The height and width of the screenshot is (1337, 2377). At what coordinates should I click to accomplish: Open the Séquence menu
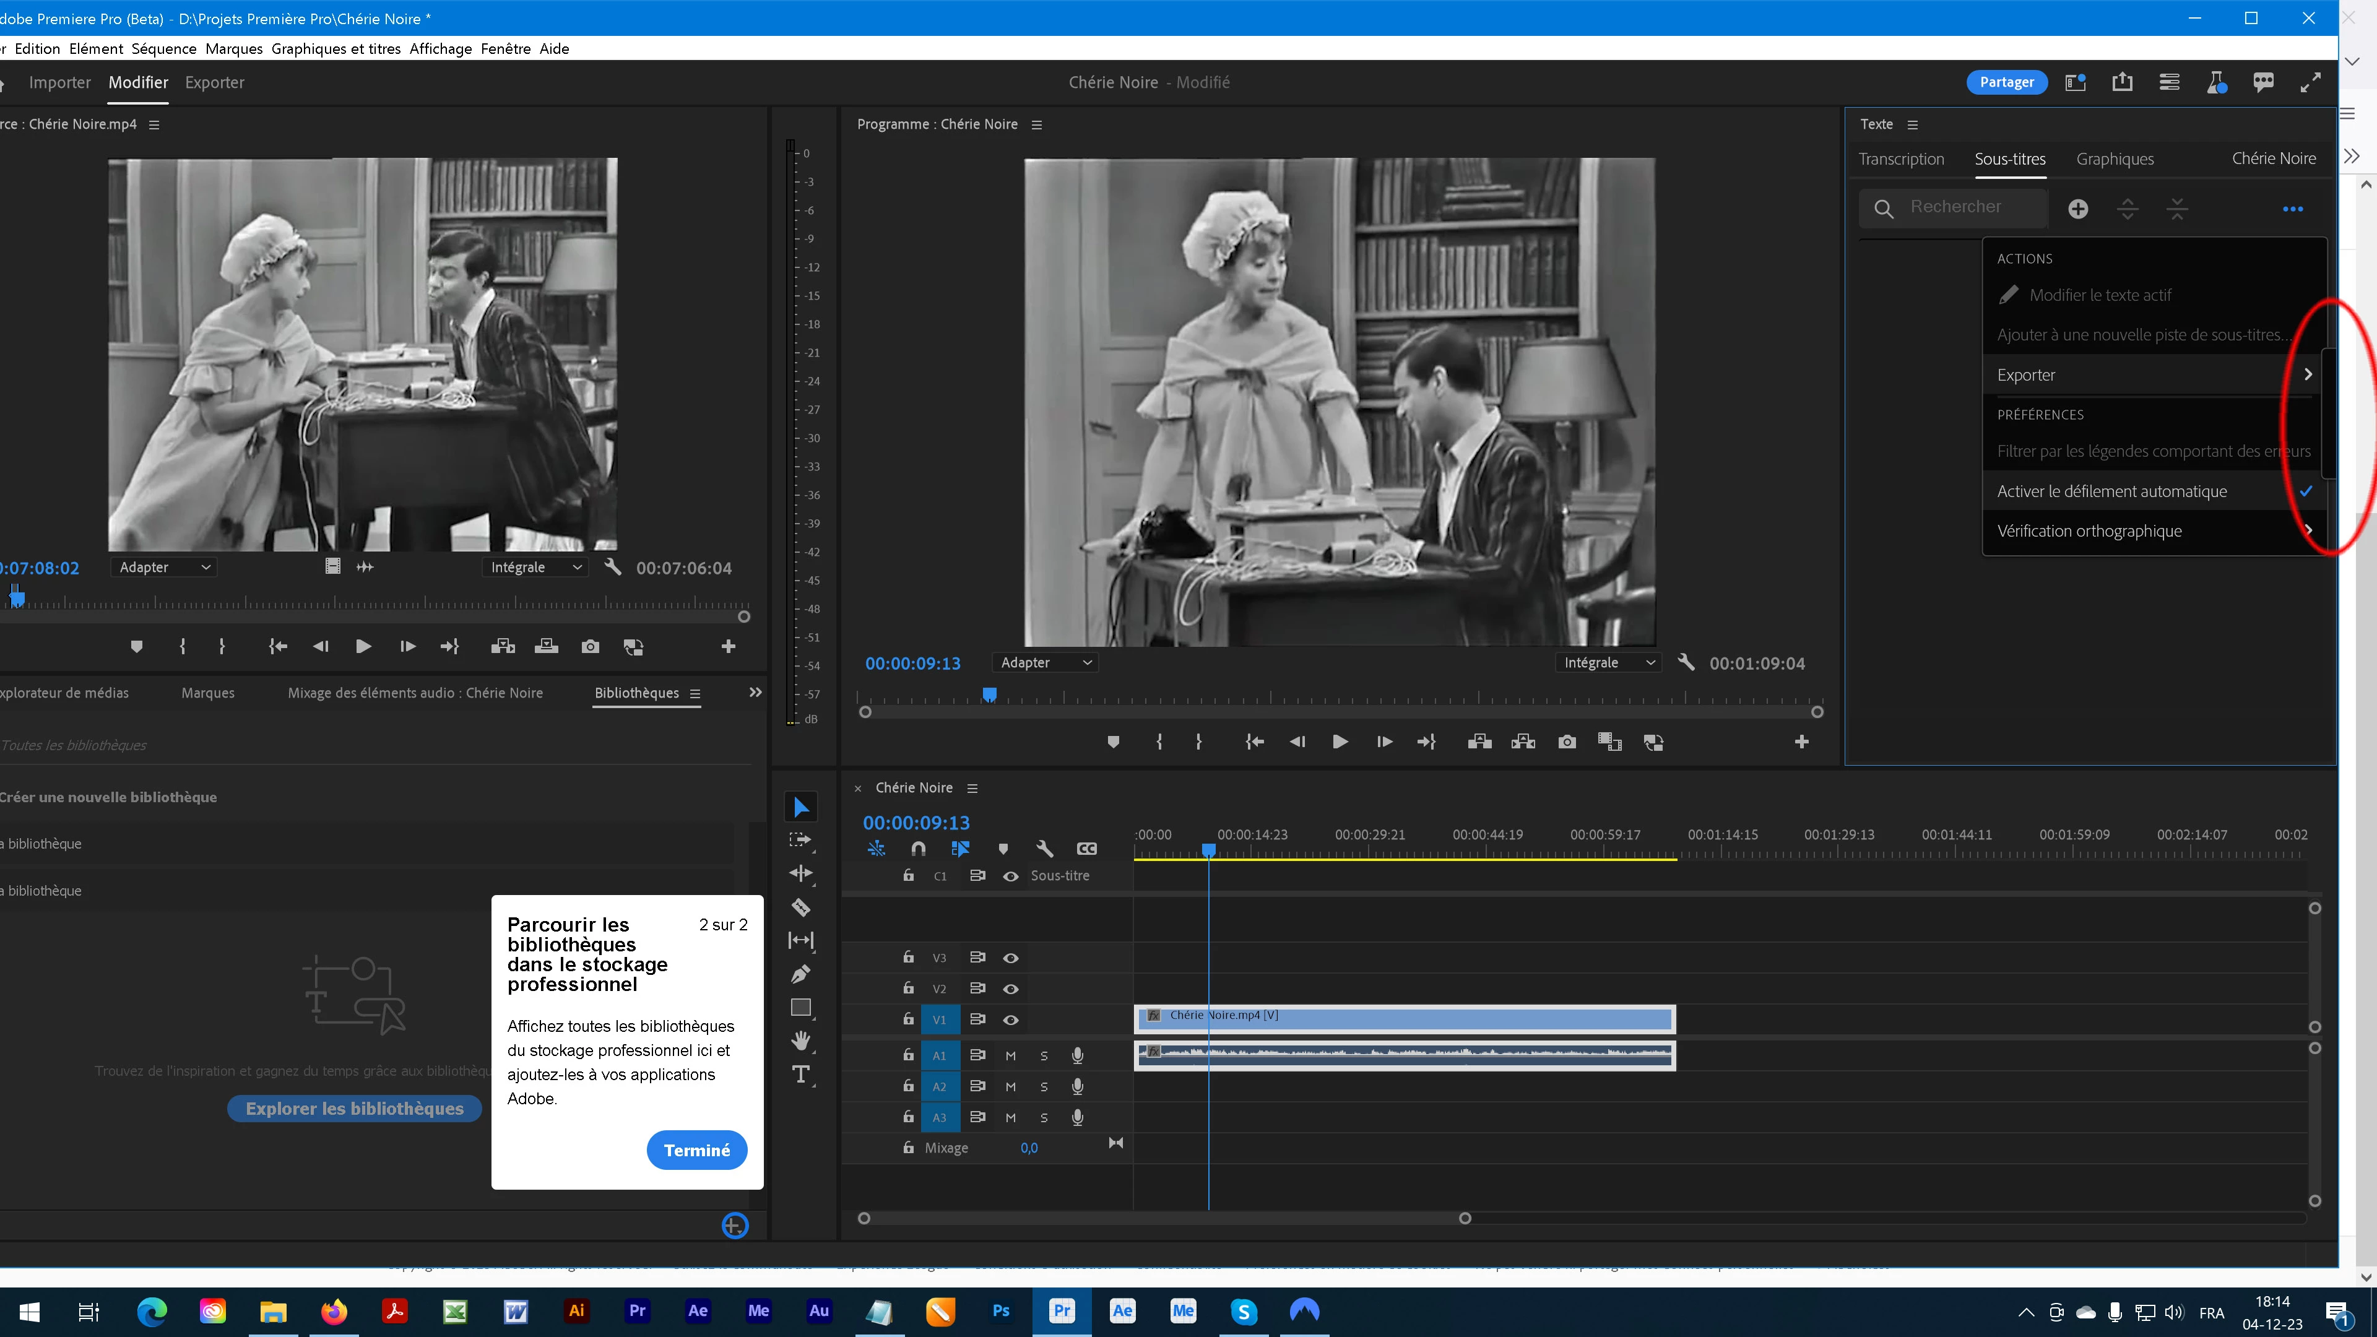(163, 48)
